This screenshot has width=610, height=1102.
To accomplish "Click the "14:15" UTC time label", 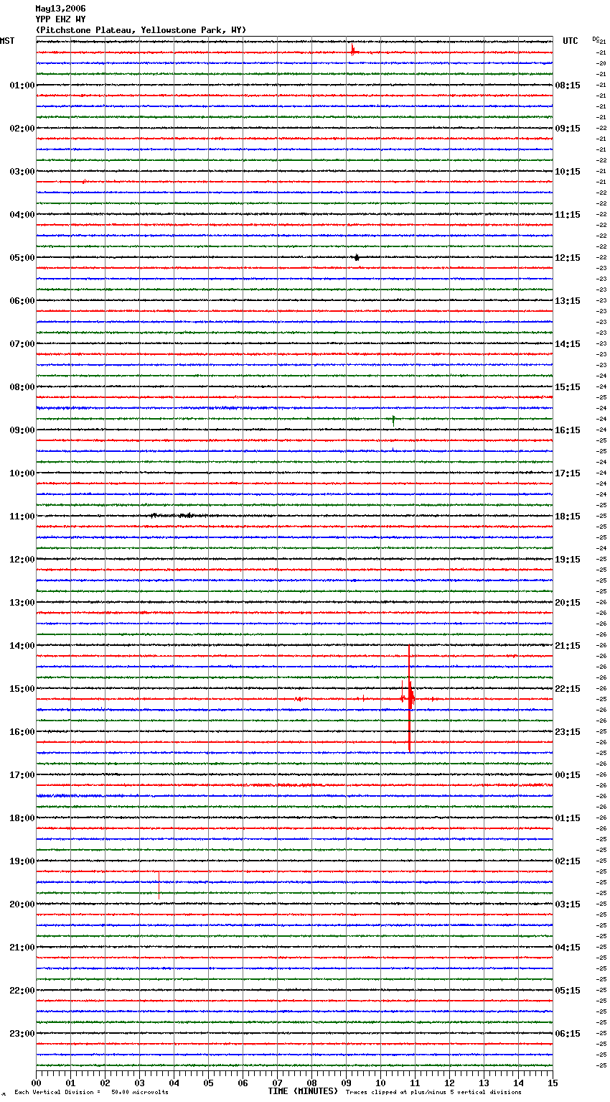I will point(568,344).
